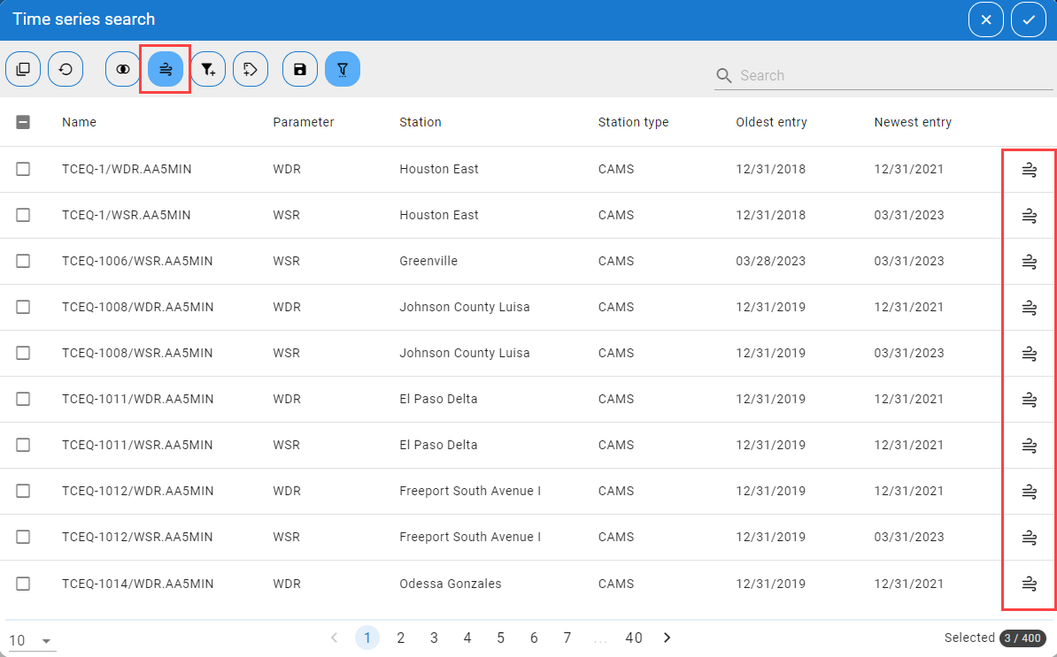
Task: Toggle the select-all checkbox in table header
Action: [23, 122]
